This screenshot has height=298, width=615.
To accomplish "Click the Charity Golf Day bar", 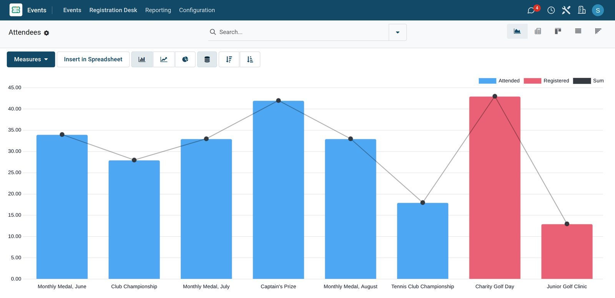I will [495, 188].
